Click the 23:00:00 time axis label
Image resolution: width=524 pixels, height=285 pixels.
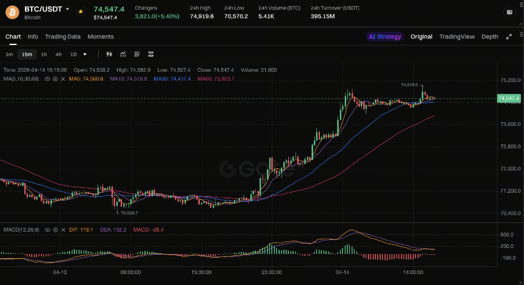pyautogui.click(x=272, y=272)
